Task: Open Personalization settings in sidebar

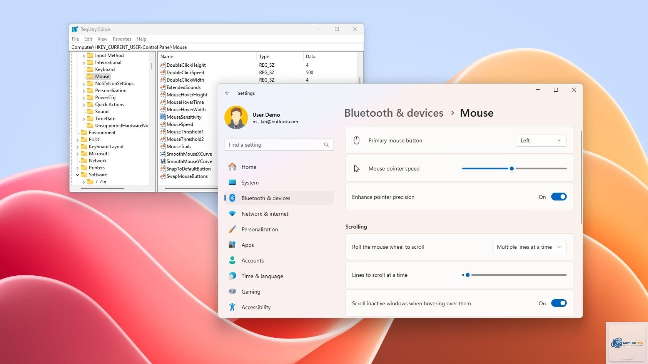Action: [x=279, y=229]
